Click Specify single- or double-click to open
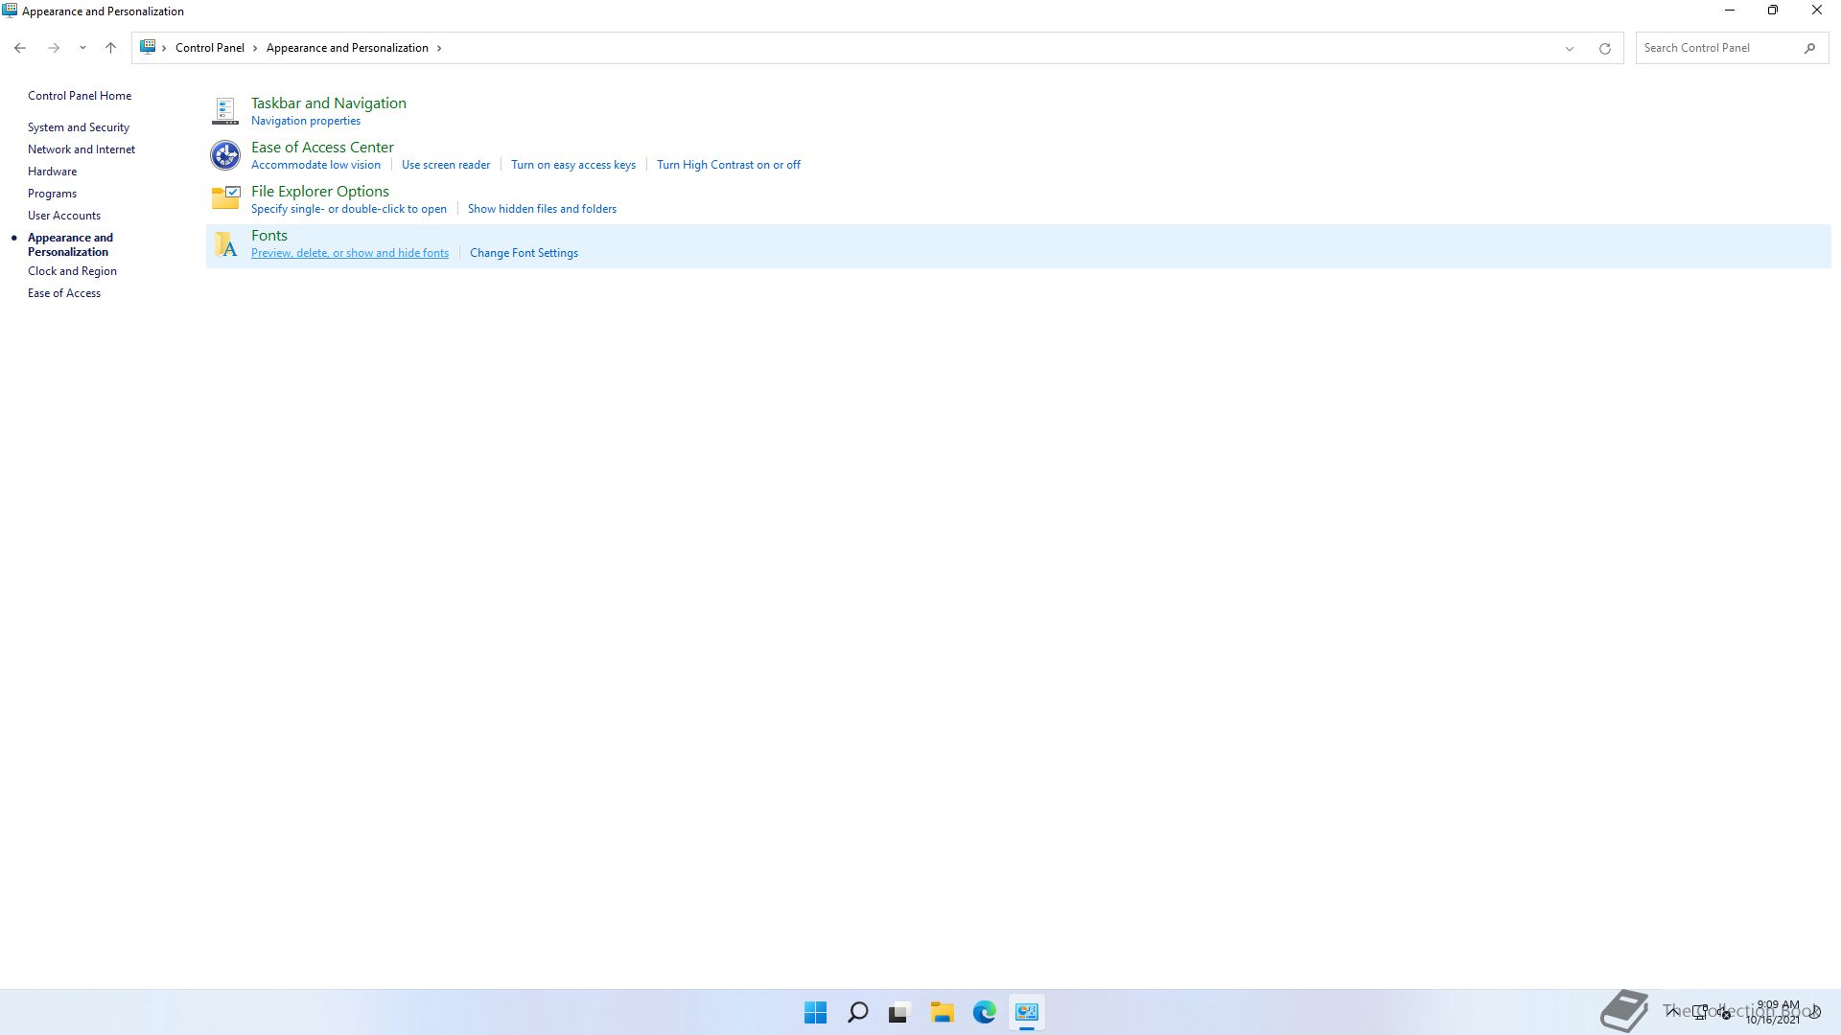The width and height of the screenshot is (1841, 1035). tap(349, 209)
